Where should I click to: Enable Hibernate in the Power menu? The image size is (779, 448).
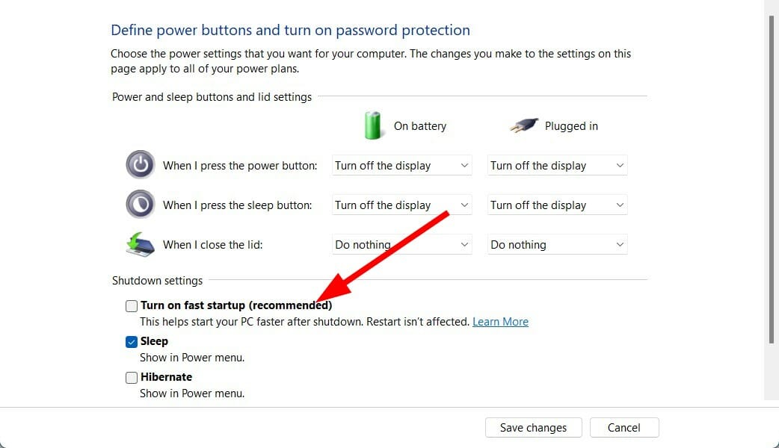pyautogui.click(x=131, y=377)
